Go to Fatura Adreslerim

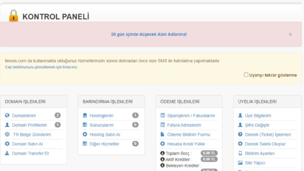(x=184, y=125)
